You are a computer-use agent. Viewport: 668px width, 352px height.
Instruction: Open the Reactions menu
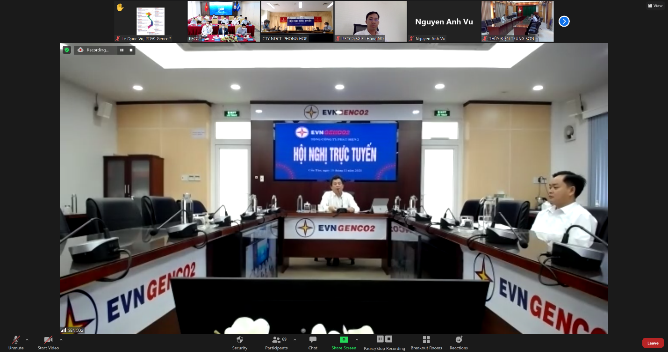[459, 340]
